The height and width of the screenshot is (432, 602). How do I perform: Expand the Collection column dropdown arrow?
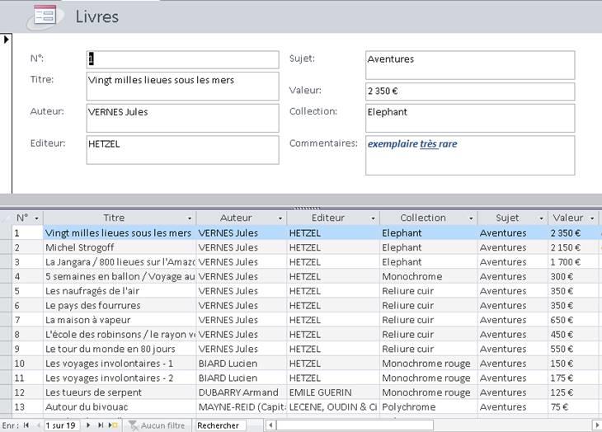[472, 218]
